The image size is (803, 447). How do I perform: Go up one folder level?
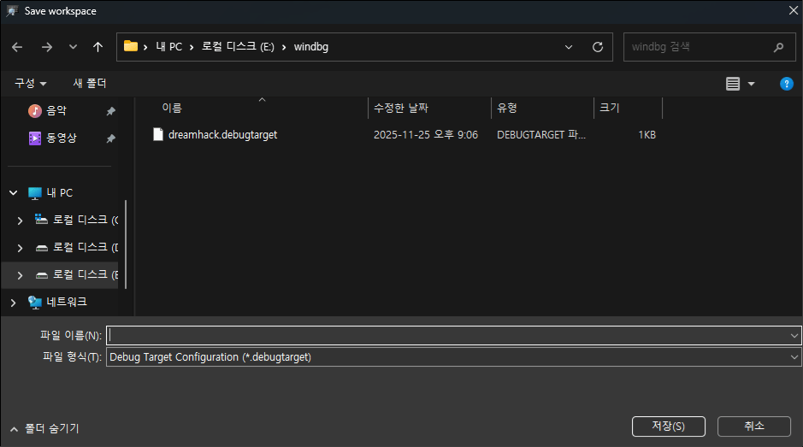(x=97, y=47)
